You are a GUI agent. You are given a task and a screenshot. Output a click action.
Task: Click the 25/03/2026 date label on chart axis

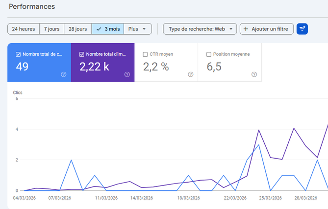270,198
